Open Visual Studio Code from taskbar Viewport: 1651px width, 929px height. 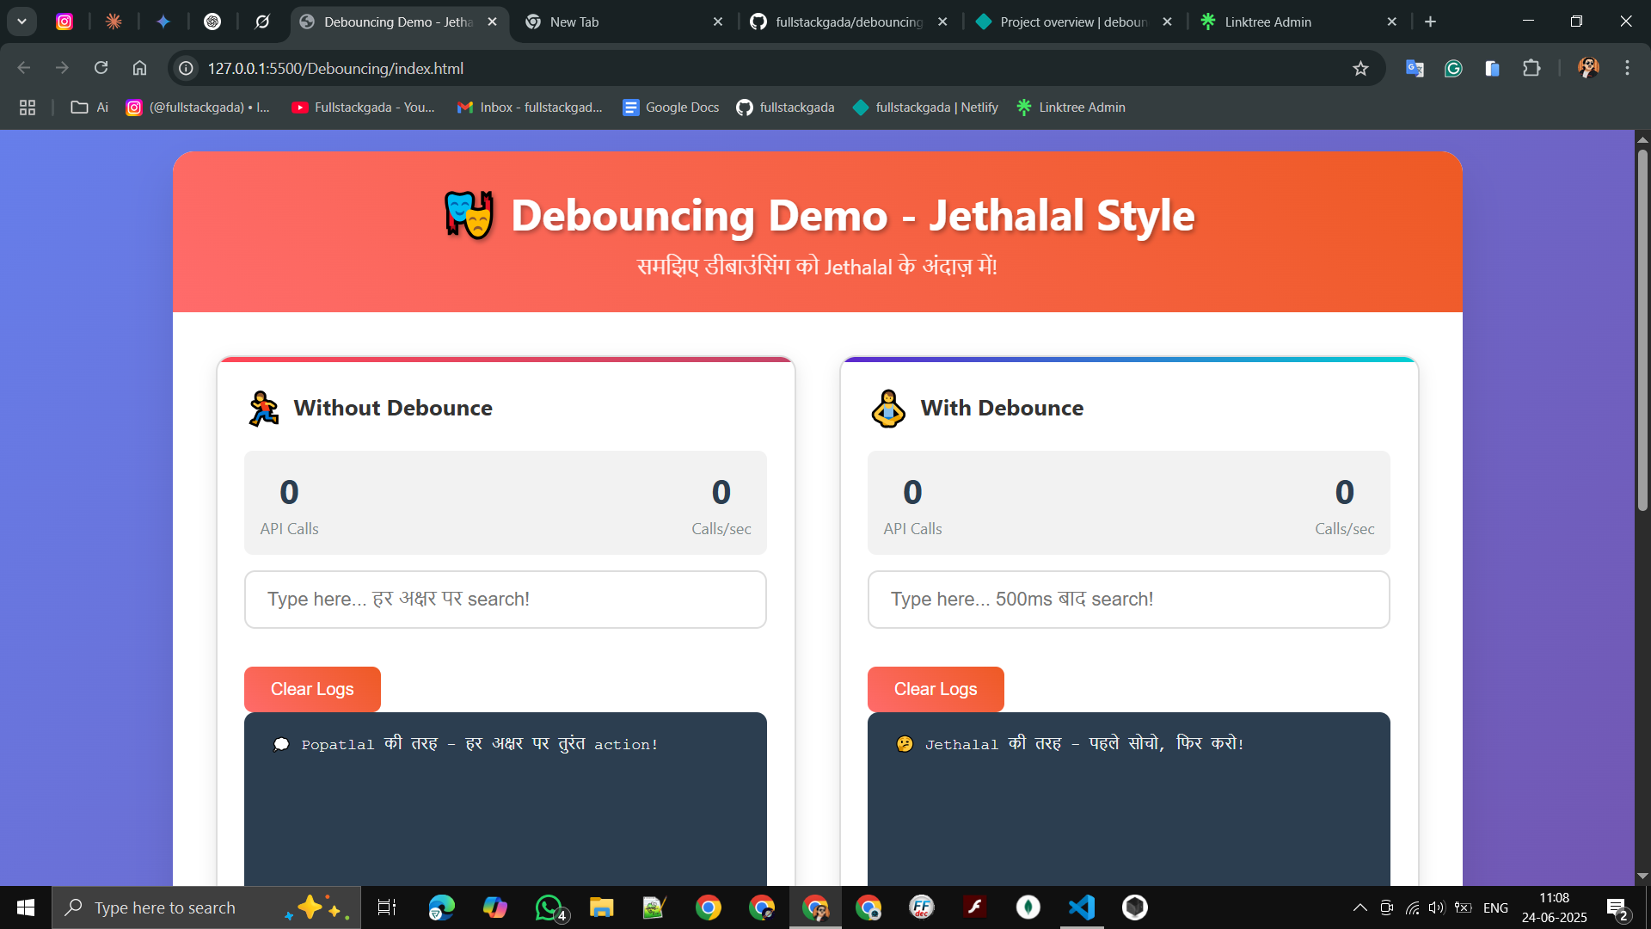pyautogui.click(x=1082, y=907)
